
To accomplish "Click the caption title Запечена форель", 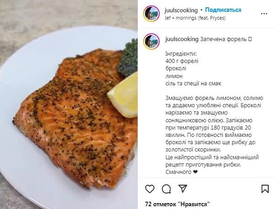I will tap(223, 39).
